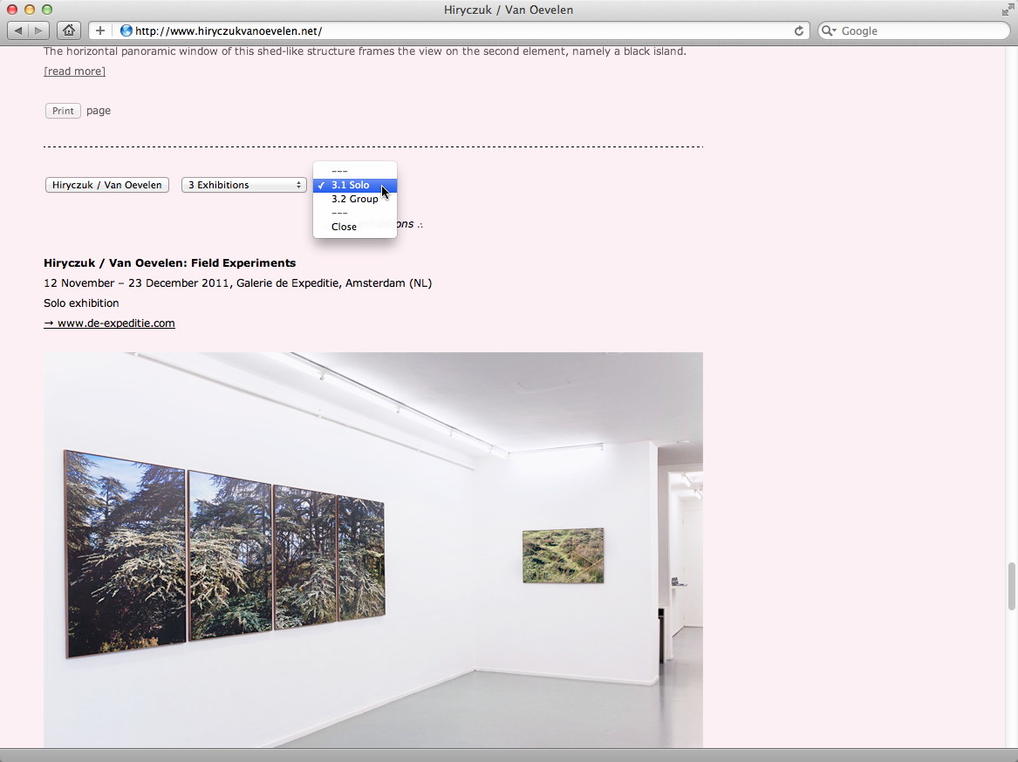The image size is (1018, 762).
Task: Click the plus Add Bookmark button
Action: pyautogui.click(x=100, y=31)
